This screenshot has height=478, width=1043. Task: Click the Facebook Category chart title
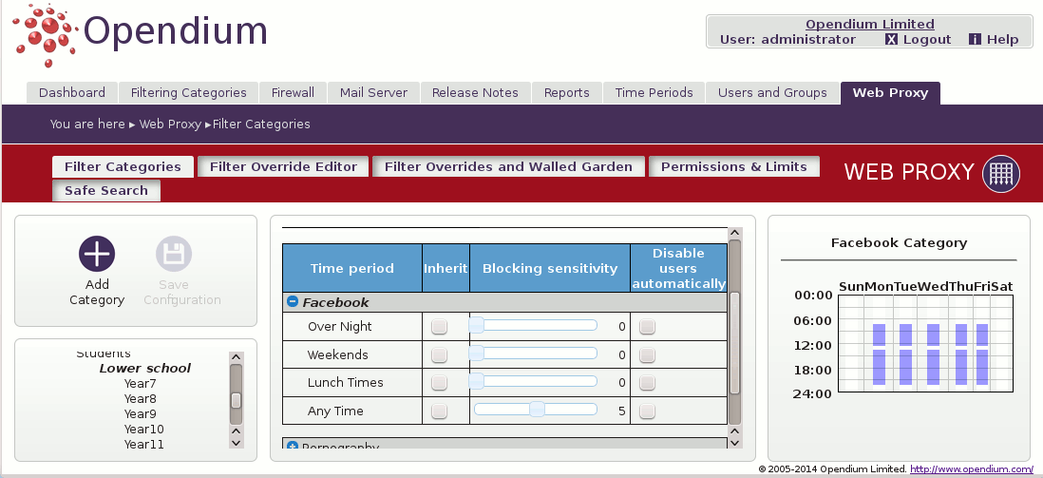(x=899, y=242)
